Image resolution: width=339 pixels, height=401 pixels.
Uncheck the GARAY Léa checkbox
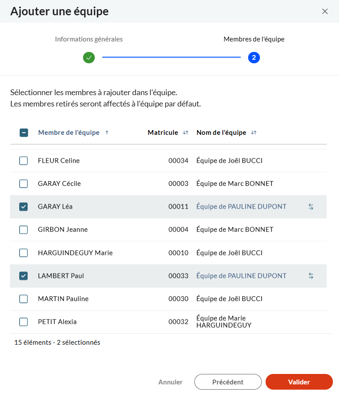[x=24, y=207]
